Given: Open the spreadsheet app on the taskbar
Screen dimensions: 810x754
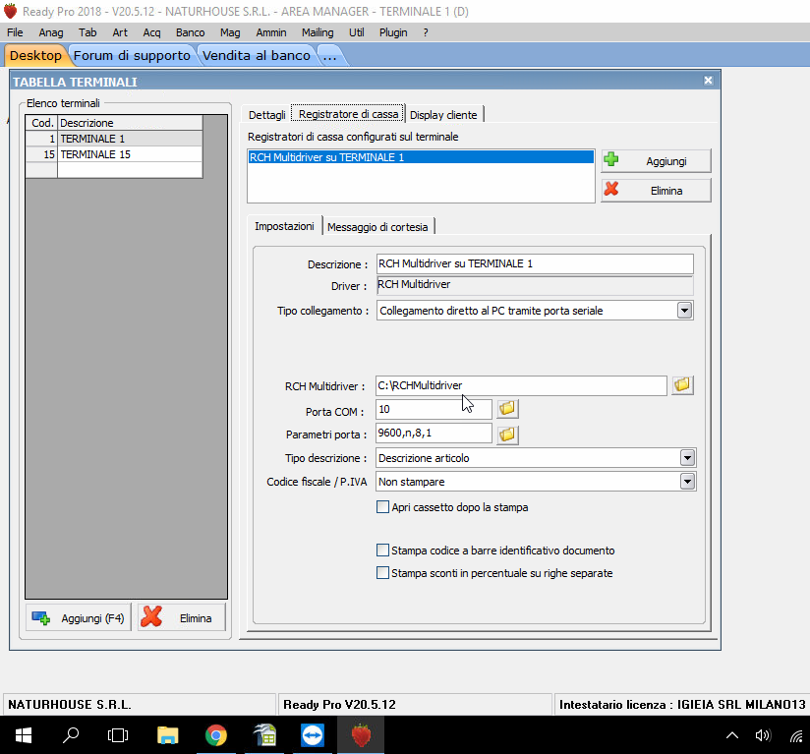Looking at the screenshot, I should [264, 735].
